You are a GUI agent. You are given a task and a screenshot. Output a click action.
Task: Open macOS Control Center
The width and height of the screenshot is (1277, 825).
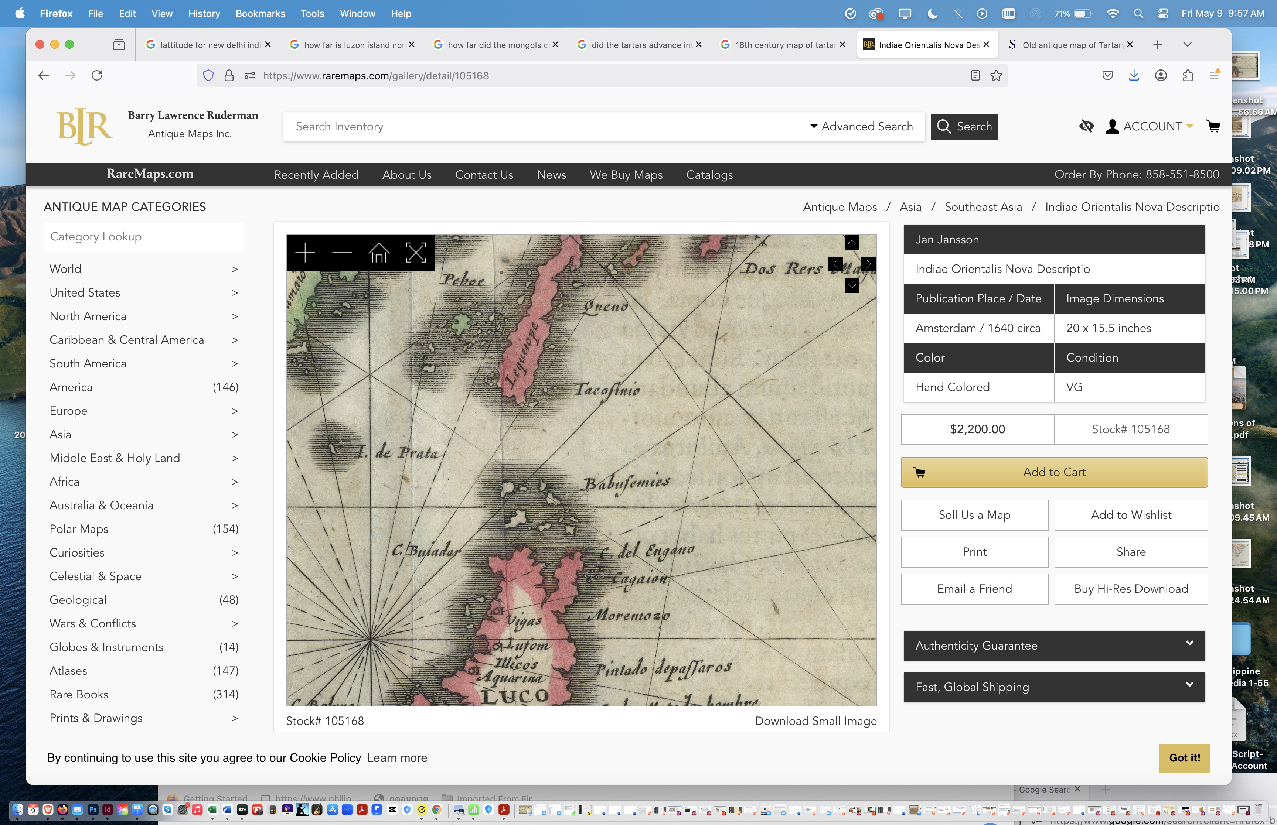click(1163, 13)
